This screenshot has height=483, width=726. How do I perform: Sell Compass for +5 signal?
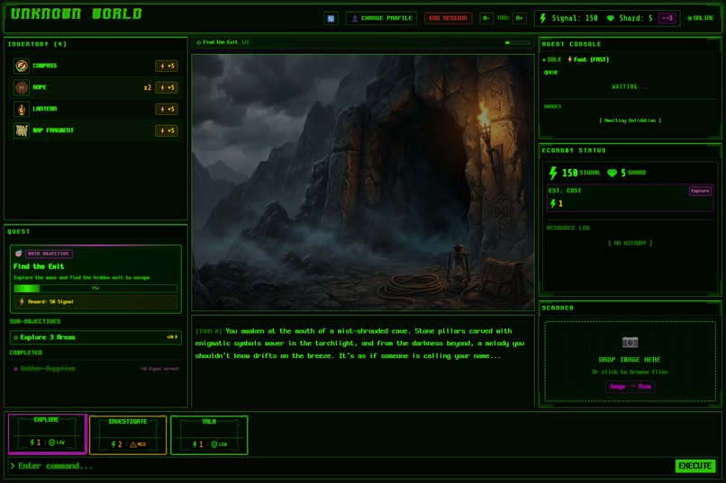click(167, 66)
